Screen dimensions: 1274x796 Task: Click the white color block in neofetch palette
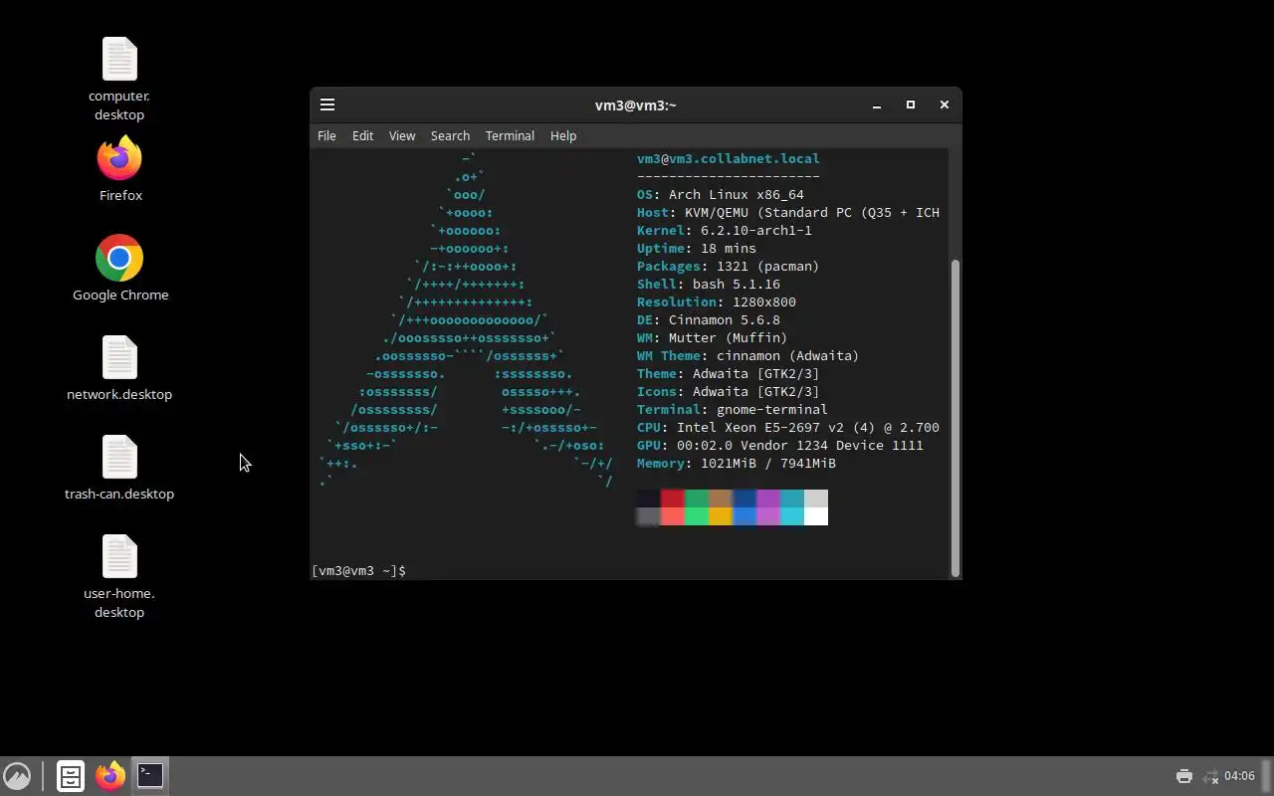click(x=816, y=516)
